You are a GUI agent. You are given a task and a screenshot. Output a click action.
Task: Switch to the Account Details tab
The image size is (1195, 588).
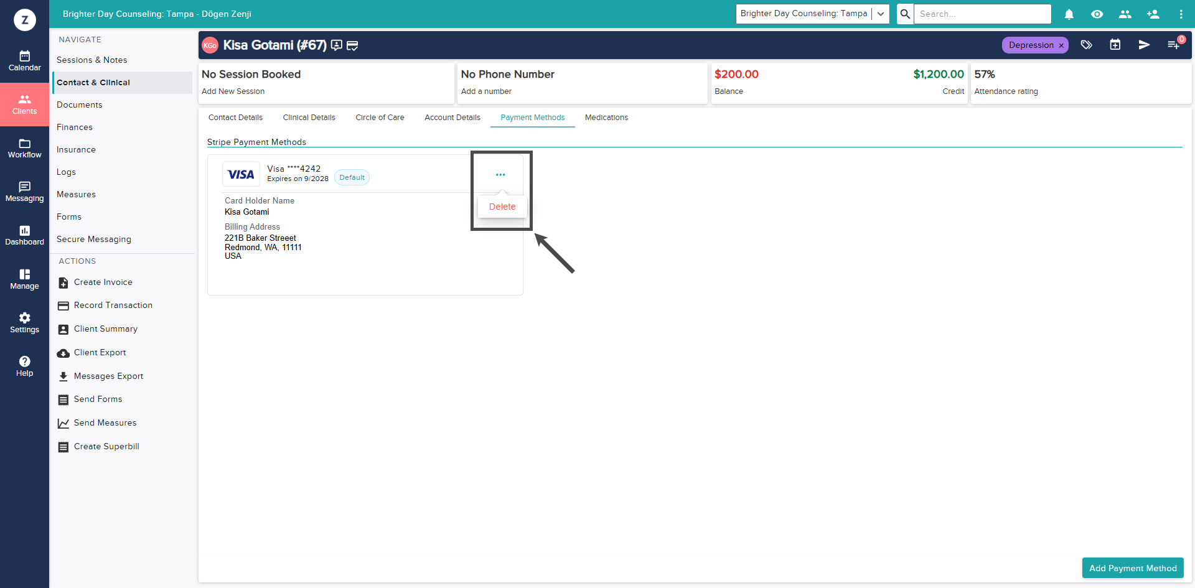[452, 118]
